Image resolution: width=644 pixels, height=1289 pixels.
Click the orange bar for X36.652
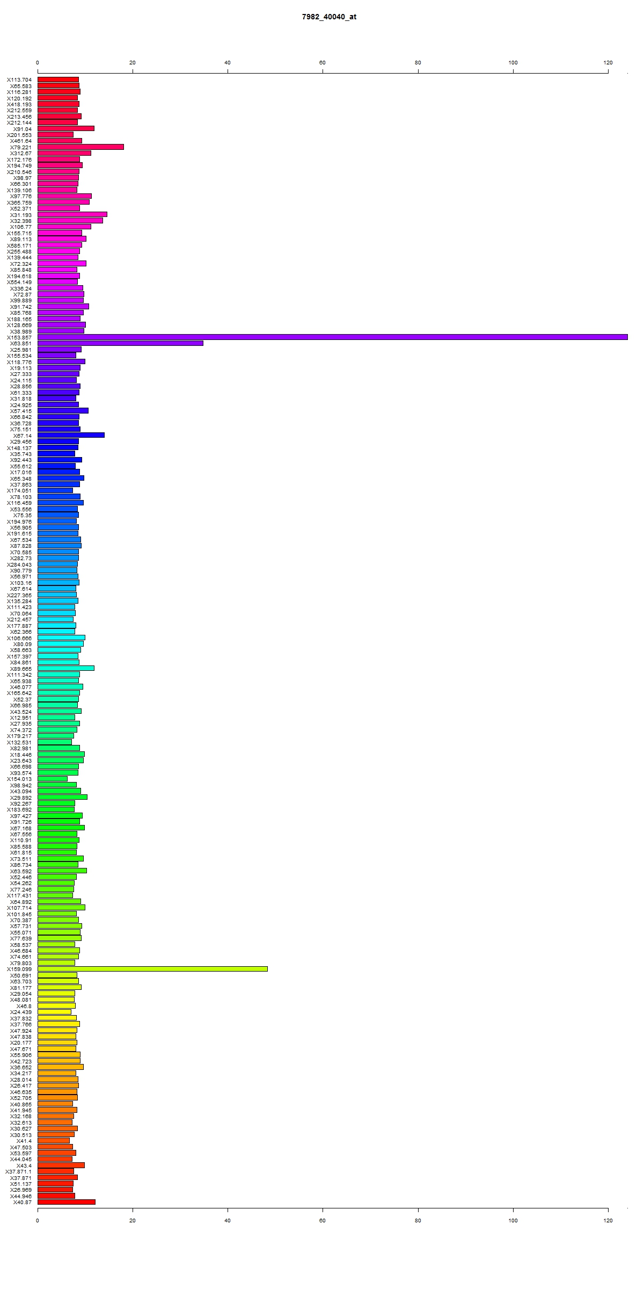tap(61, 1067)
